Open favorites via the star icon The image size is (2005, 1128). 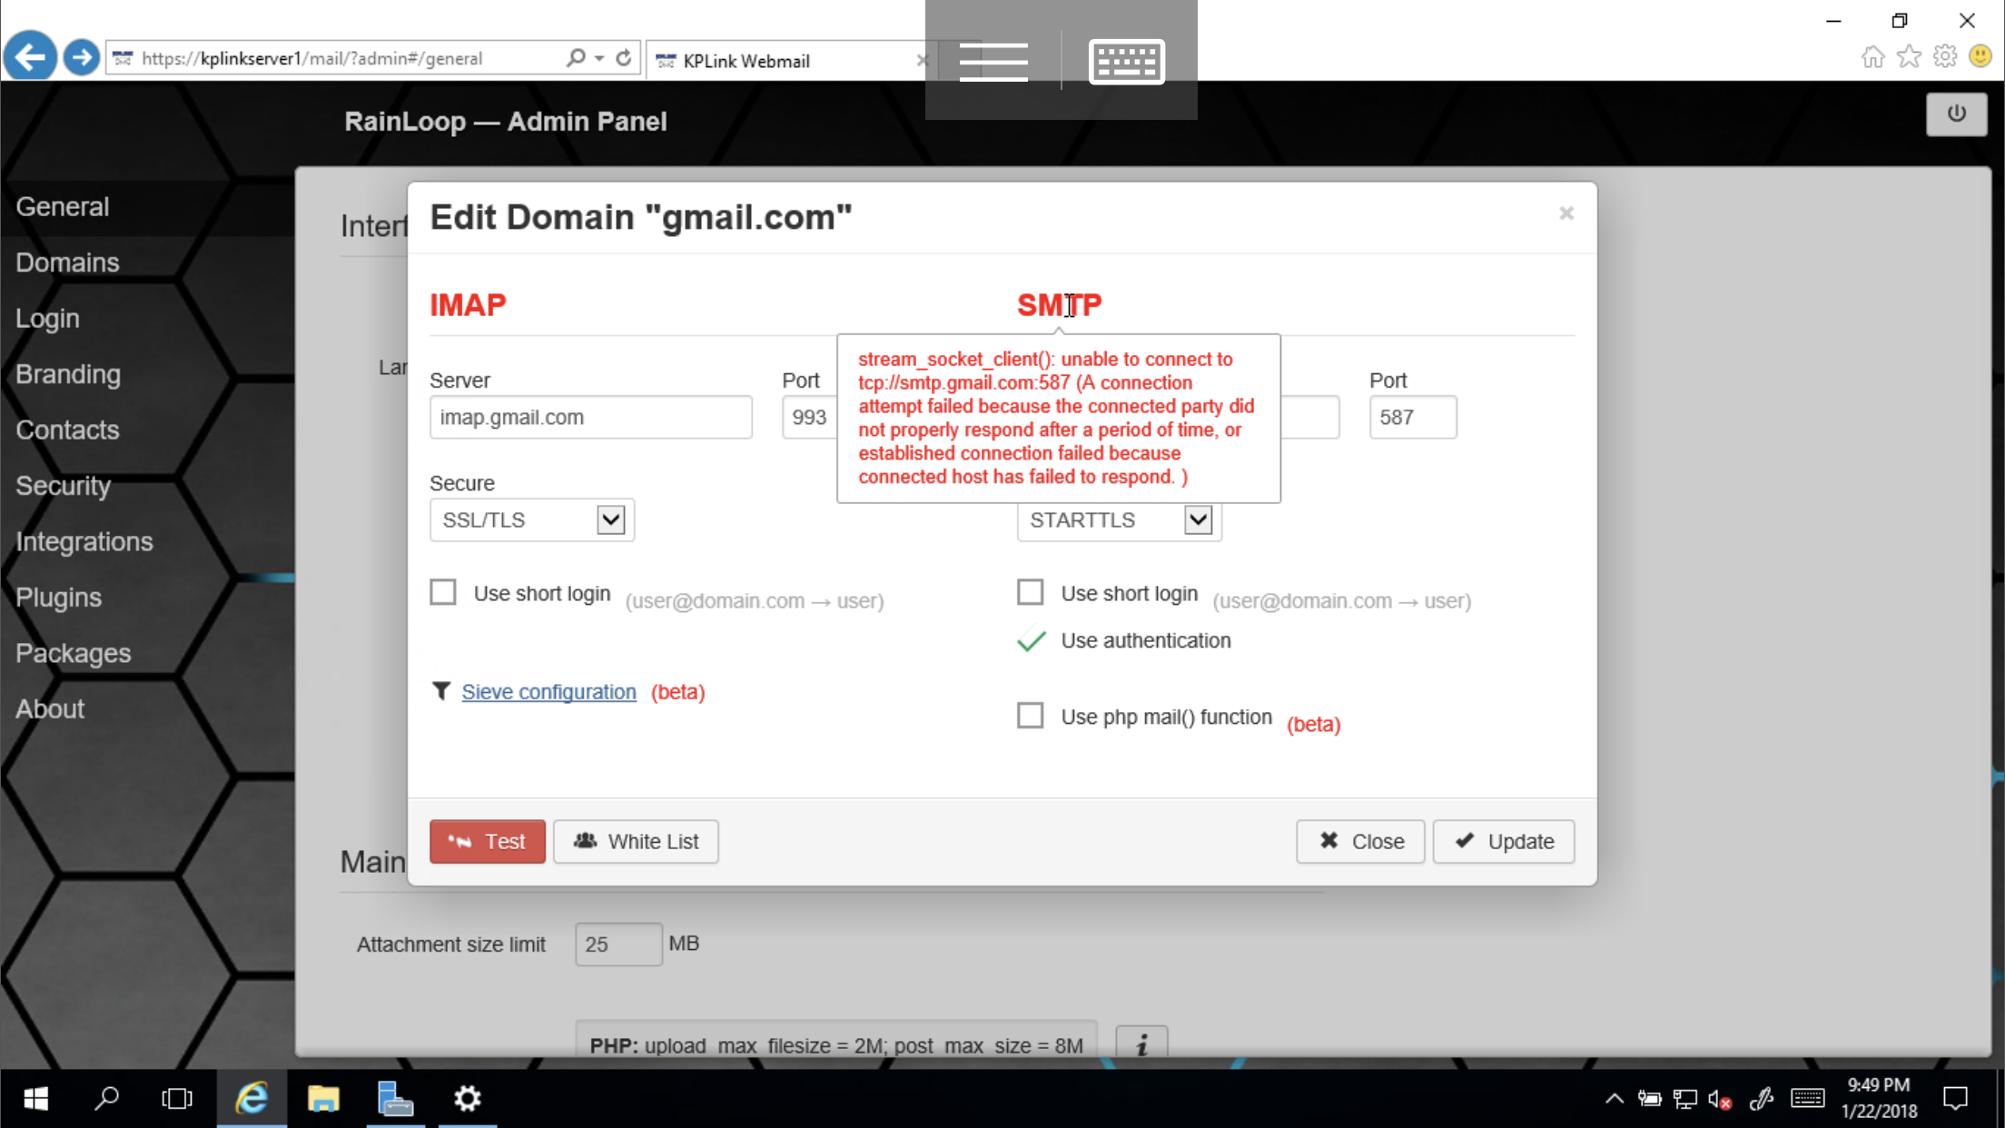click(x=1910, y=56)
